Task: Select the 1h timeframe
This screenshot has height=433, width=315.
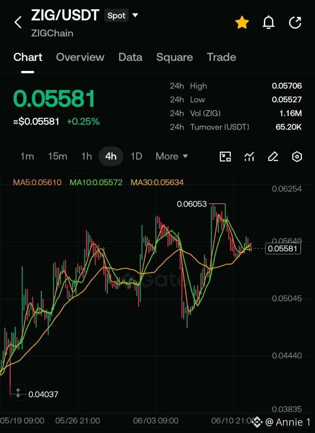Action: tap(86, 156)
